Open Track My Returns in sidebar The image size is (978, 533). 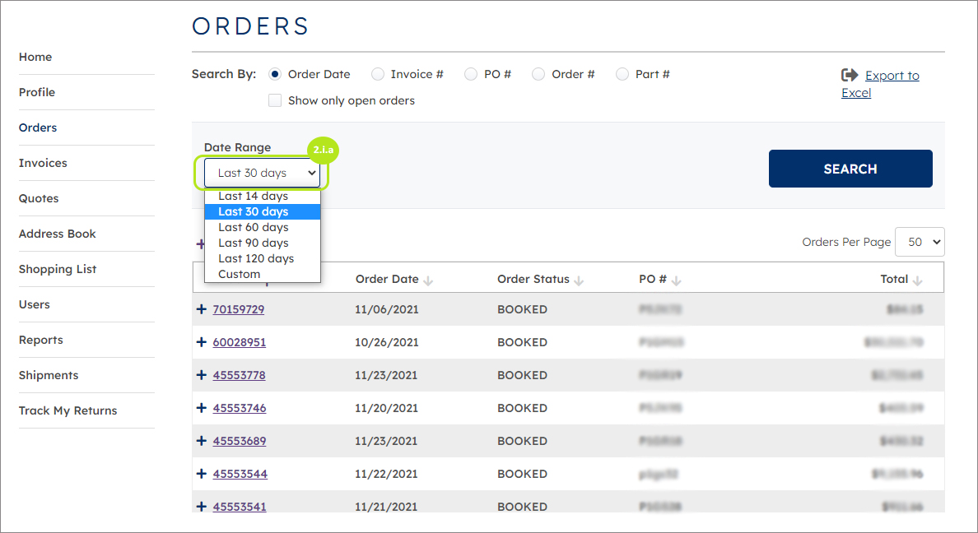(68, 410)
